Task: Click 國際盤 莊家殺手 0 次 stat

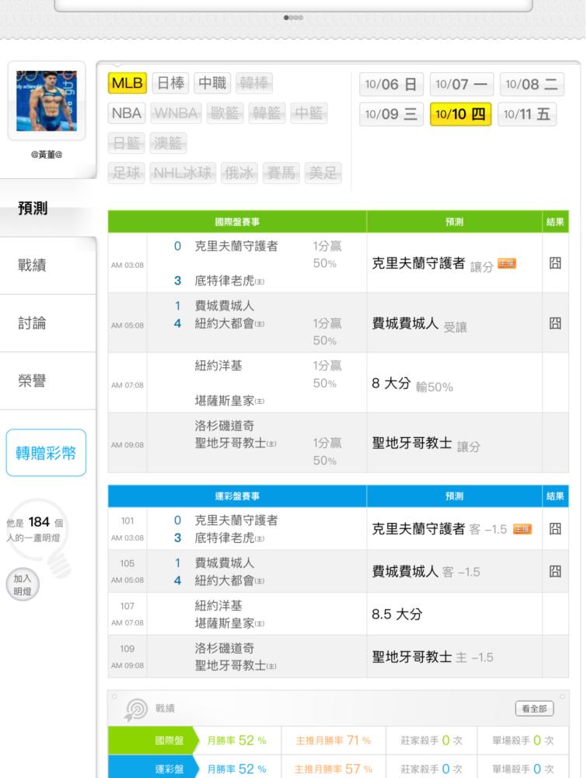Action: click(x=432, y=741)
